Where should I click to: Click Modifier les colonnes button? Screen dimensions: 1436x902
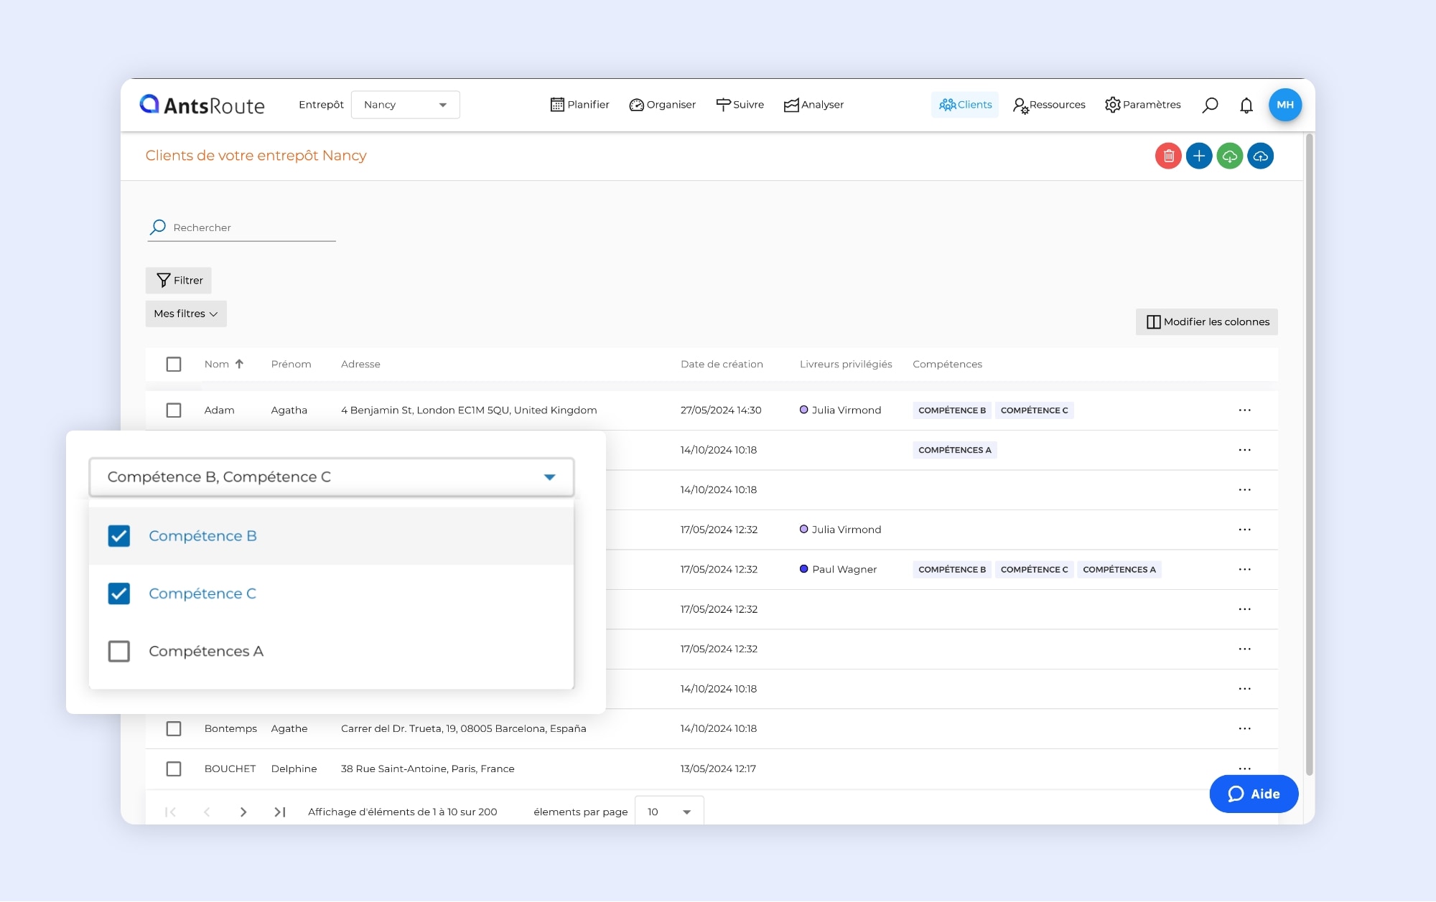pos(1207,321)
